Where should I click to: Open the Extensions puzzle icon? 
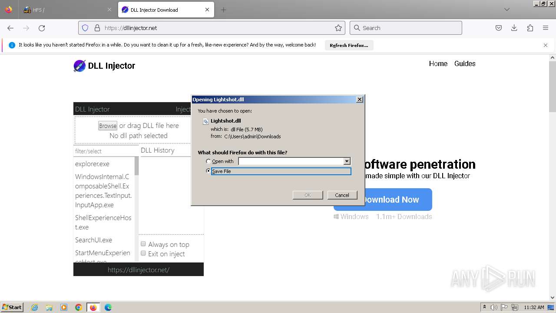(530, 28)
